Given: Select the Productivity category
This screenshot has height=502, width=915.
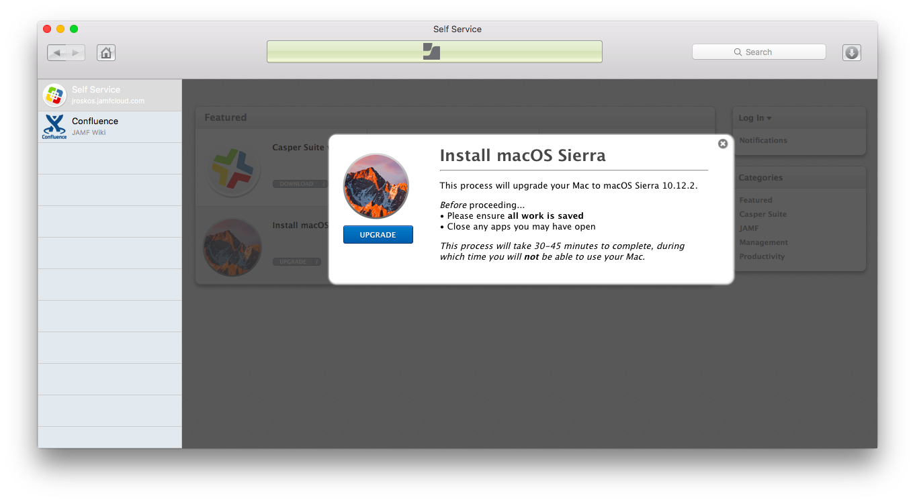Looking at the screenshot, I should (x=762, y=256).
